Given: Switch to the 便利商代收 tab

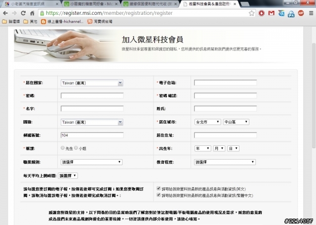Looking at the screenshot, I should [x=150, y=4].
